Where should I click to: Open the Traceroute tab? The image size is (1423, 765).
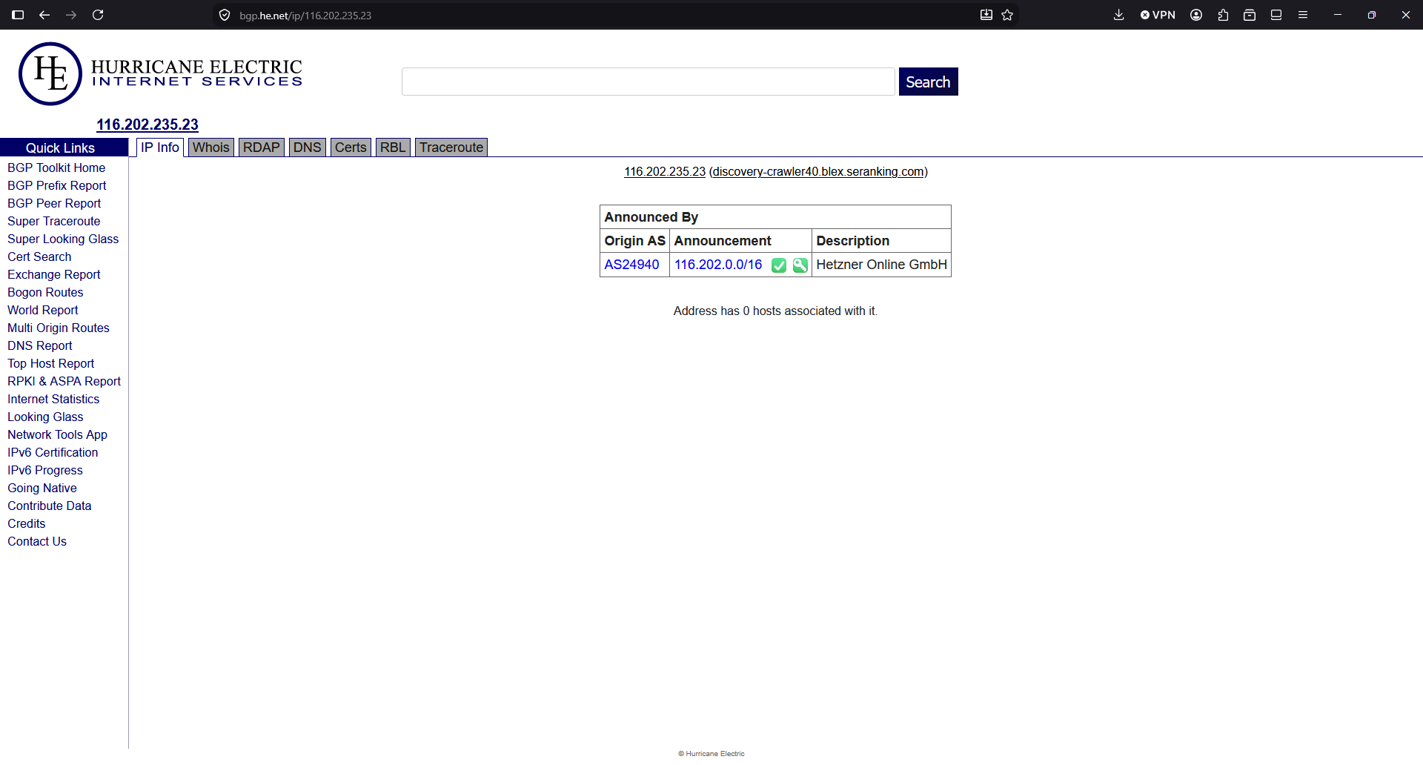click(x=451, y=148)
